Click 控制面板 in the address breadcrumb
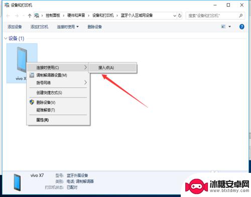The width and height of the screenshot is (251, 197). pos(53,16)
